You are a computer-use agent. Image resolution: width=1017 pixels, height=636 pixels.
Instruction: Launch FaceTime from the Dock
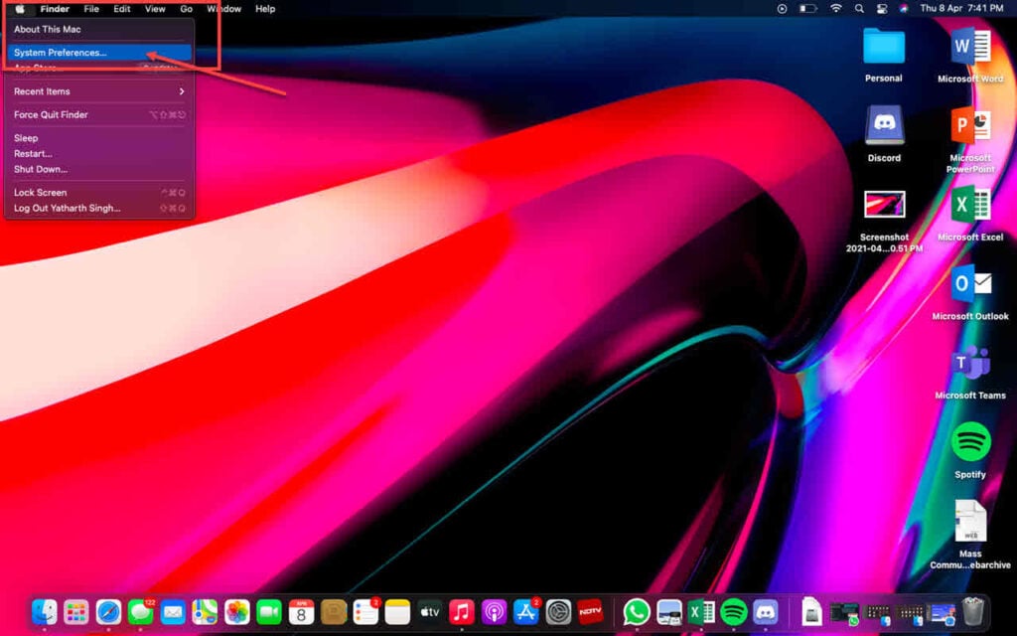pos(269,612)
